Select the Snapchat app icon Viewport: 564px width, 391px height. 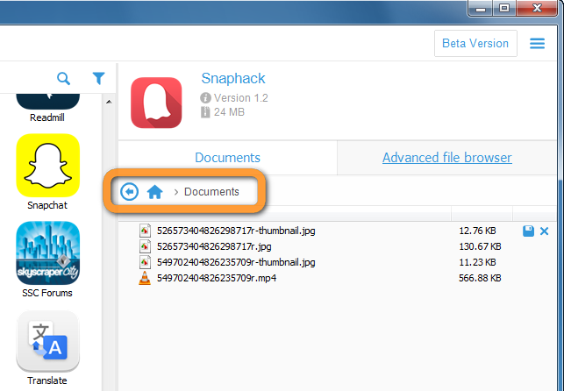pyautogui.click(x=48, y=166)
